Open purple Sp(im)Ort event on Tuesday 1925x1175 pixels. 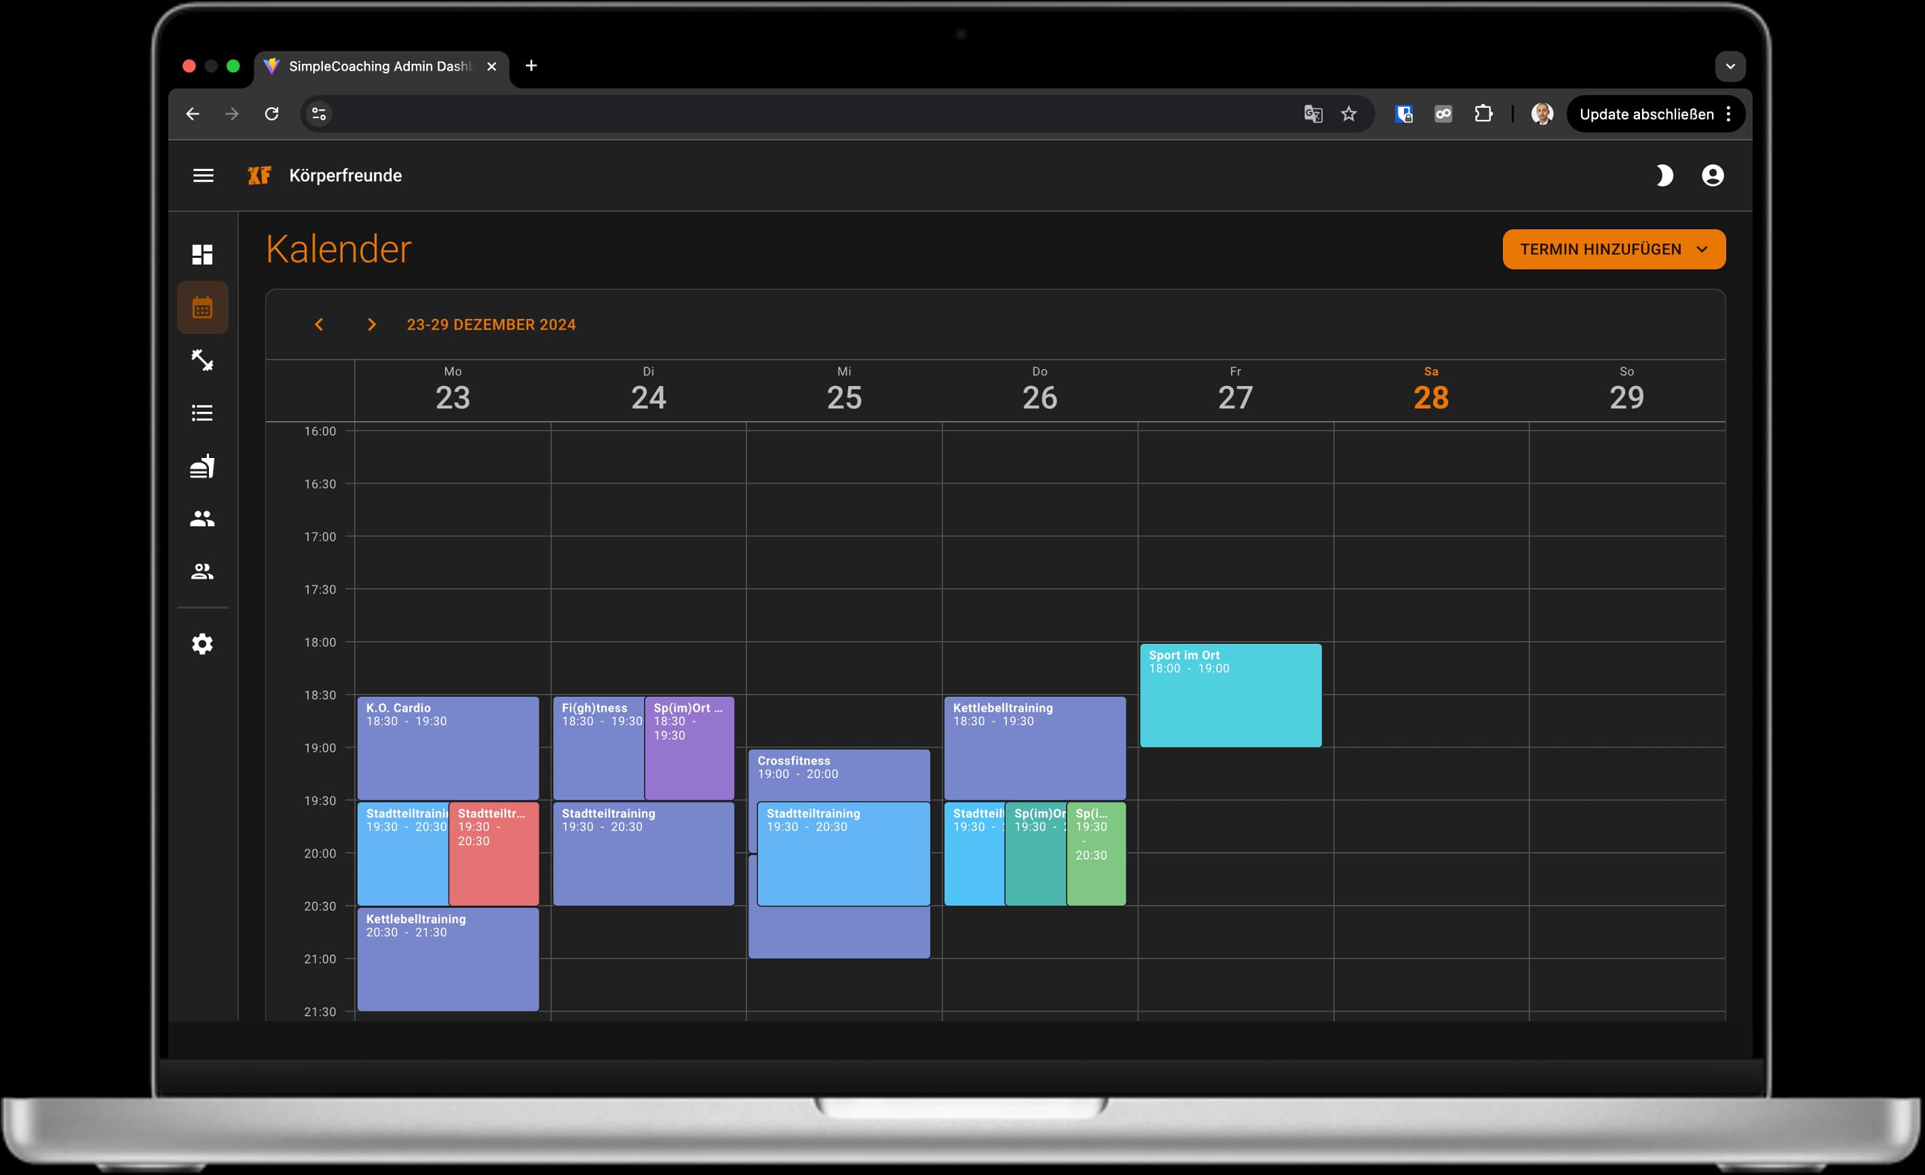click(689, 748)
